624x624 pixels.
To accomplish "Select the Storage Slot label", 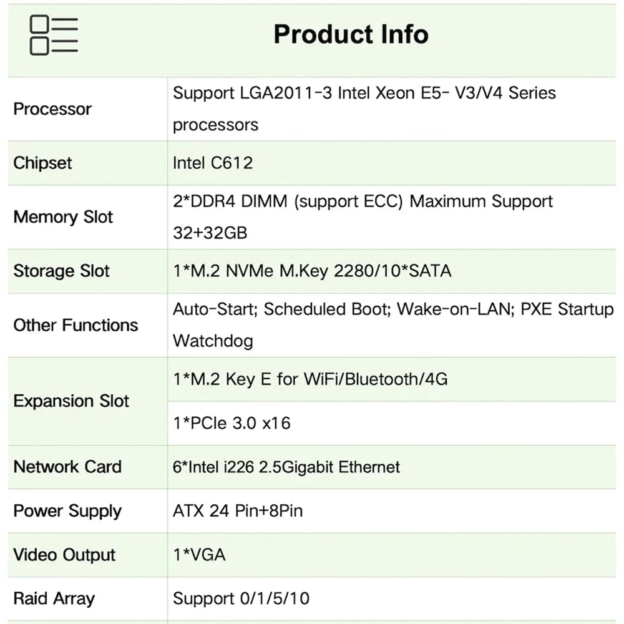I will coord(61,271).
